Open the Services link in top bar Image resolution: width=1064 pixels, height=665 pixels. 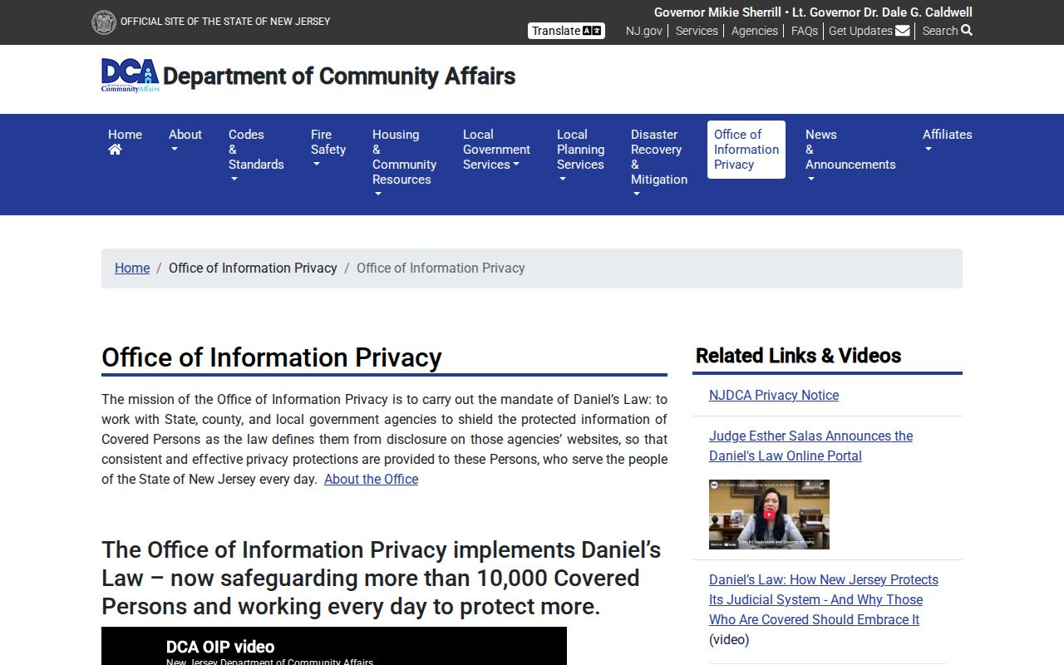tap(697, 31)
